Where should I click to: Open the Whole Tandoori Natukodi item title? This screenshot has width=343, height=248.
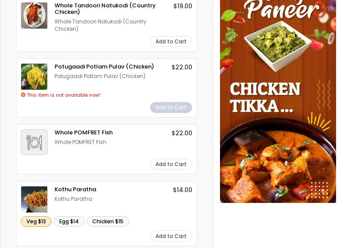[x=105, y=9]
